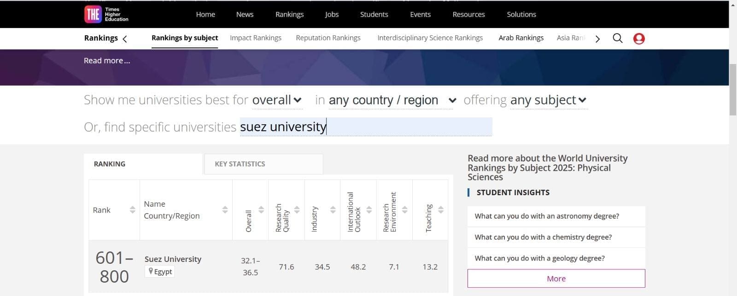737x296 pixels.
Task: Open the Events menu
Action: click(420, 14)
